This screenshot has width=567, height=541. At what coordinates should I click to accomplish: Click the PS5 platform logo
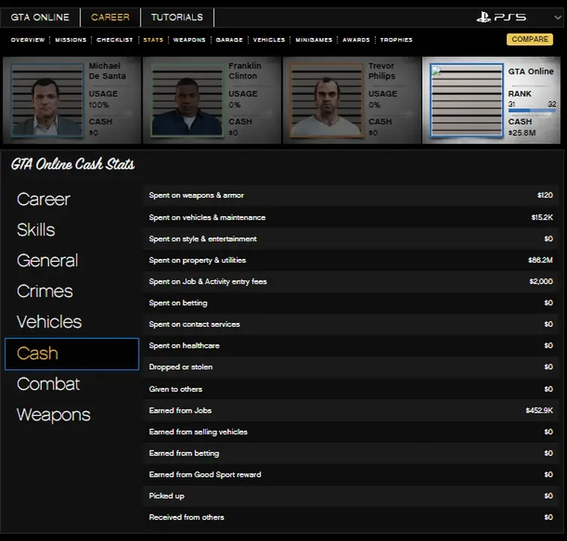(501, 17)
